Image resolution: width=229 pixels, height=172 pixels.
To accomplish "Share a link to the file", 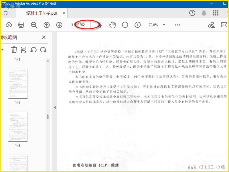I will pos(211,25).
